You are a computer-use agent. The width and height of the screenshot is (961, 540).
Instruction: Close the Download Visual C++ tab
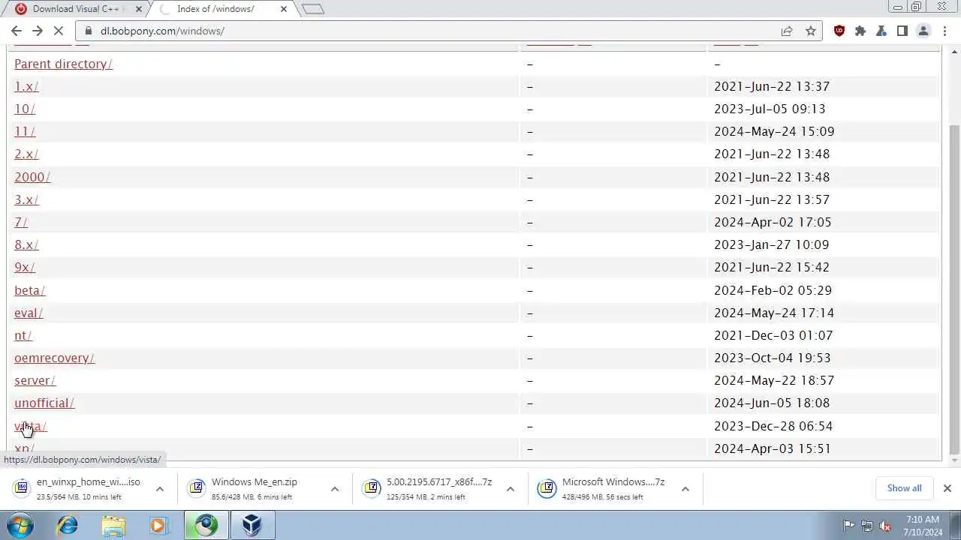click(138, 9)
